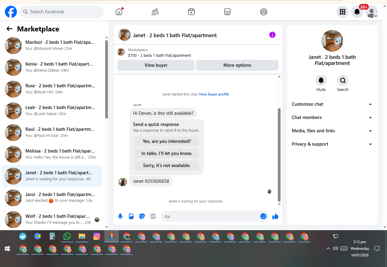Expand the Privacy & support section

[332, 144]
